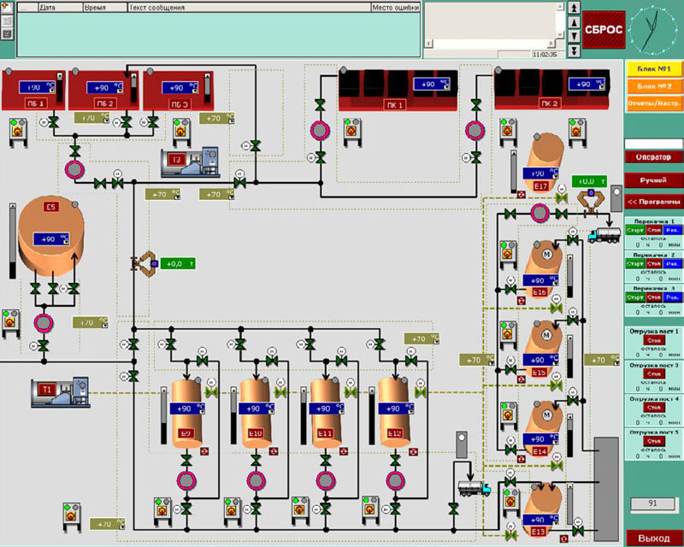This screenshot has height=547, width=684.
Task: Expand the << Программы panel
Action: 653,202
